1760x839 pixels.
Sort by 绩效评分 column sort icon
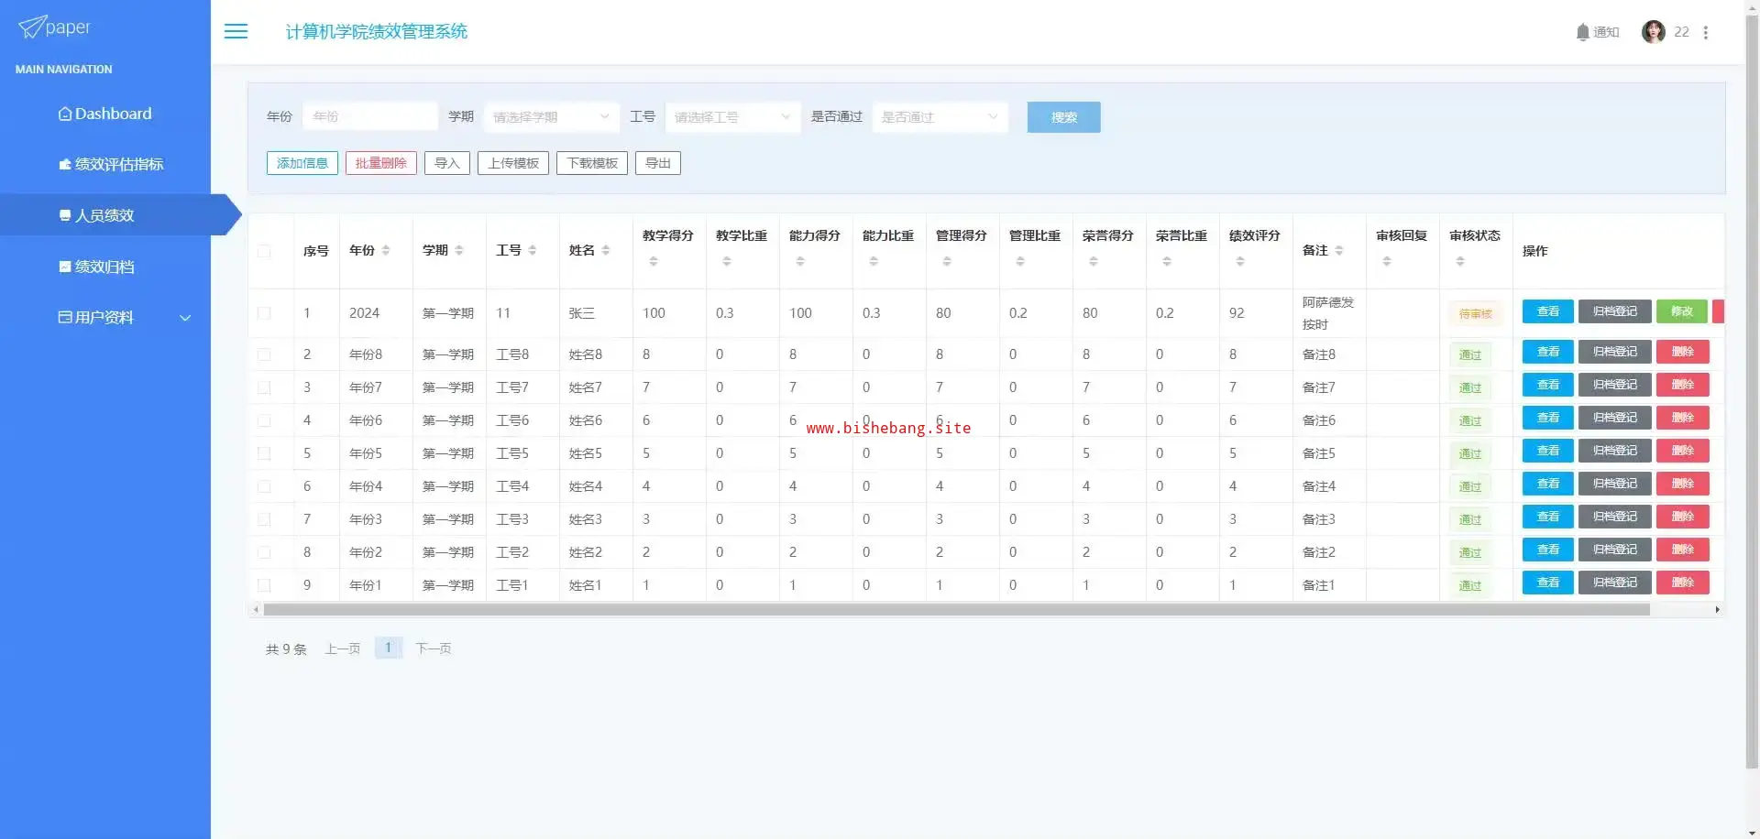pyautogui.click(x=1240, y=262)
